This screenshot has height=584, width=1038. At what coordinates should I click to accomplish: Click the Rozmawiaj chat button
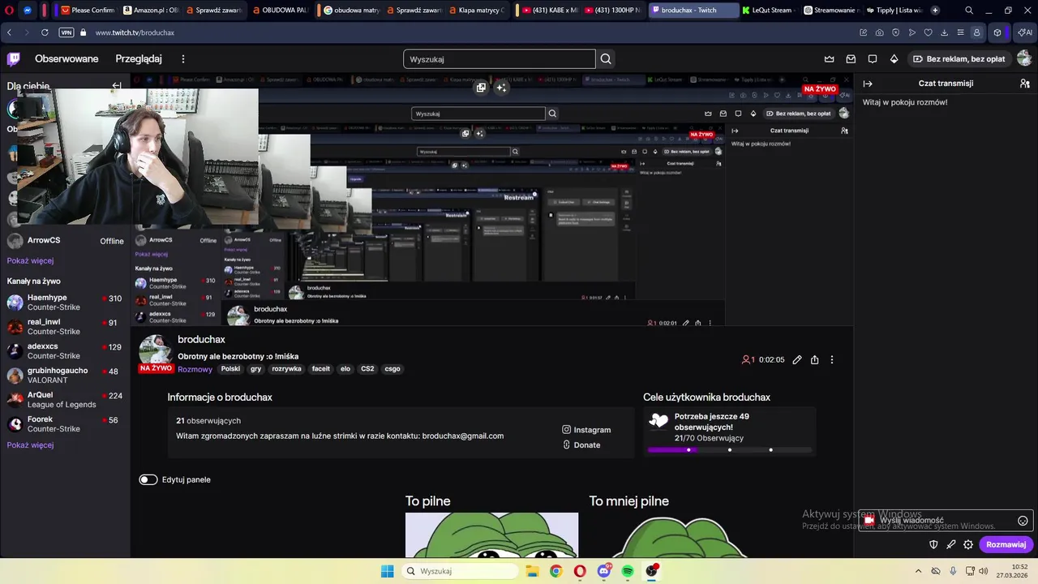[1006, 544]
